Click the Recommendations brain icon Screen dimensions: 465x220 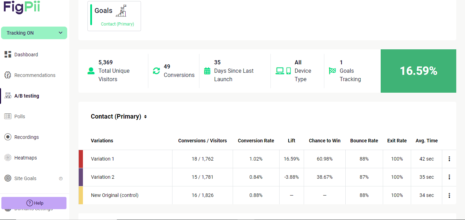pos(8,75)
